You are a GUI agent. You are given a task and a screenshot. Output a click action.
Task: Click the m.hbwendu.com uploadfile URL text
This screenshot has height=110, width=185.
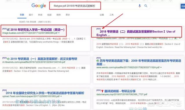click(34, 62)
